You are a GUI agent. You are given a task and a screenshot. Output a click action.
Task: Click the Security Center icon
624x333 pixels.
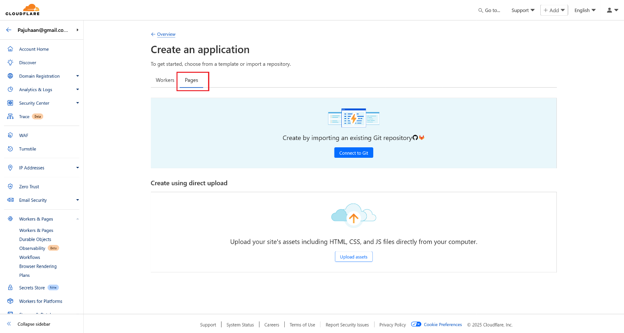tap(10, 103)
